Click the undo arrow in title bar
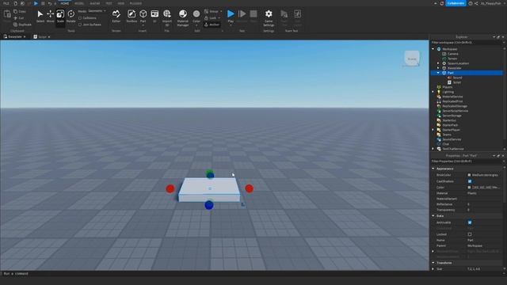 click(x=50, y=3)
